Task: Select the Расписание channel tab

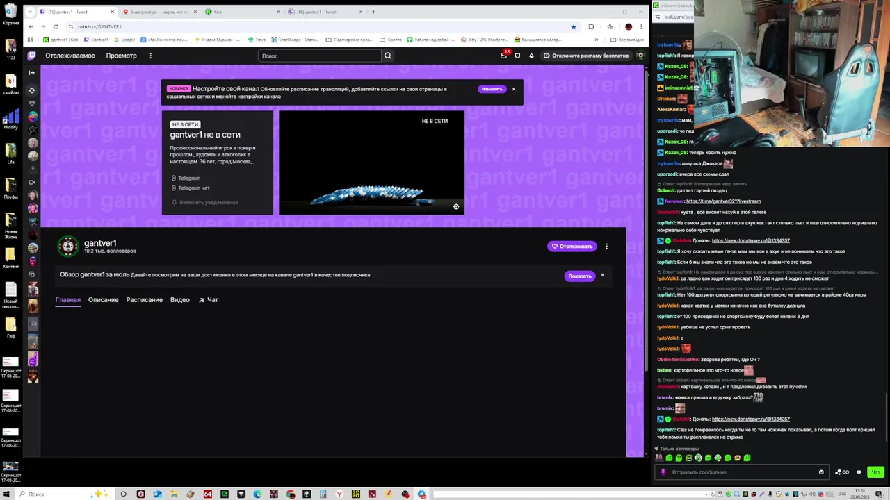Action: [144, 300]
